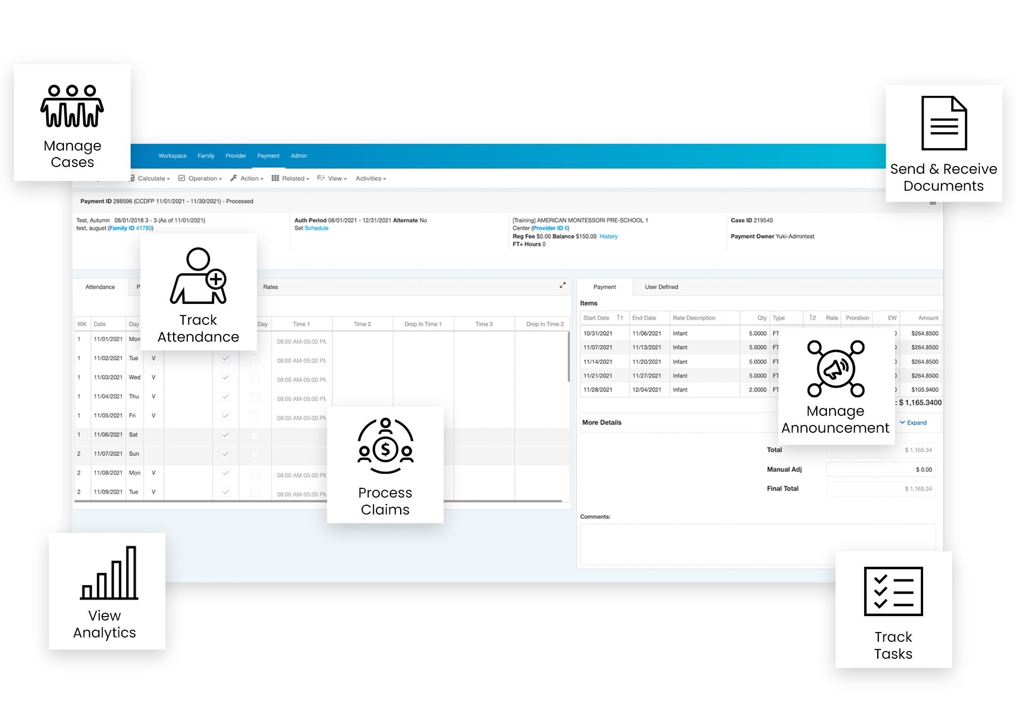The width and height of the screenshot is (1016, 726).
Task: Click the Track Attendance person icon
Action: (198, 276)
